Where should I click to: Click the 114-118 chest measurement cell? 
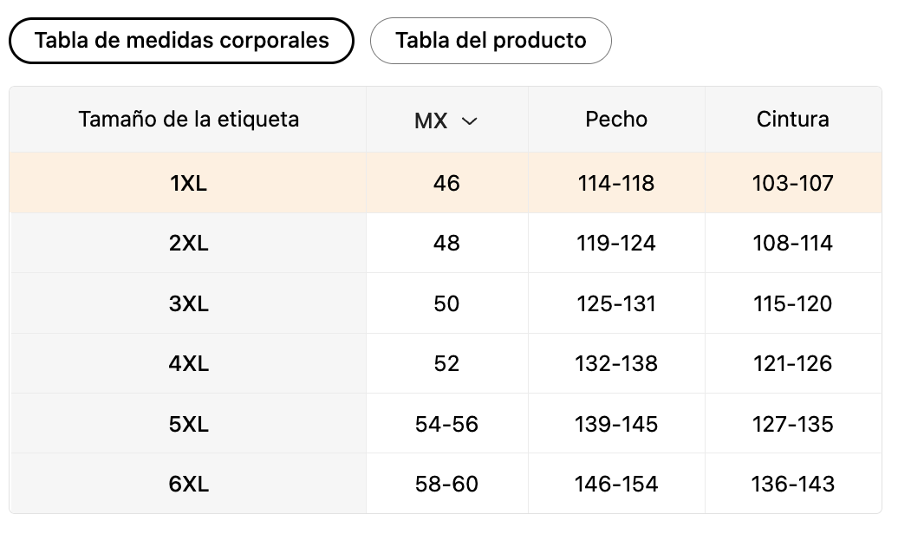click(x=616, y=184)
